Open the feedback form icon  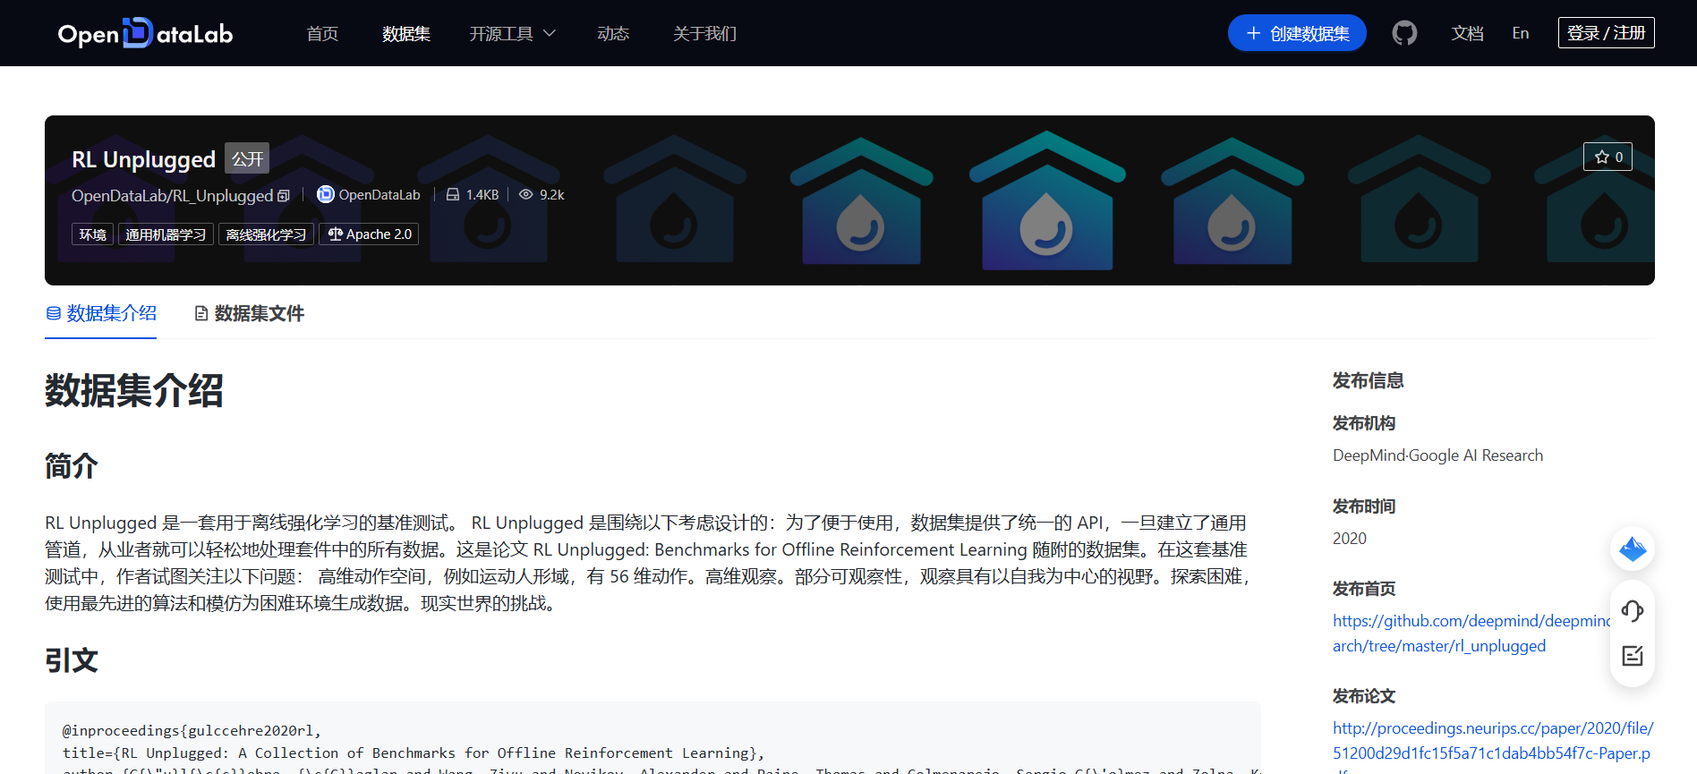1633,656
